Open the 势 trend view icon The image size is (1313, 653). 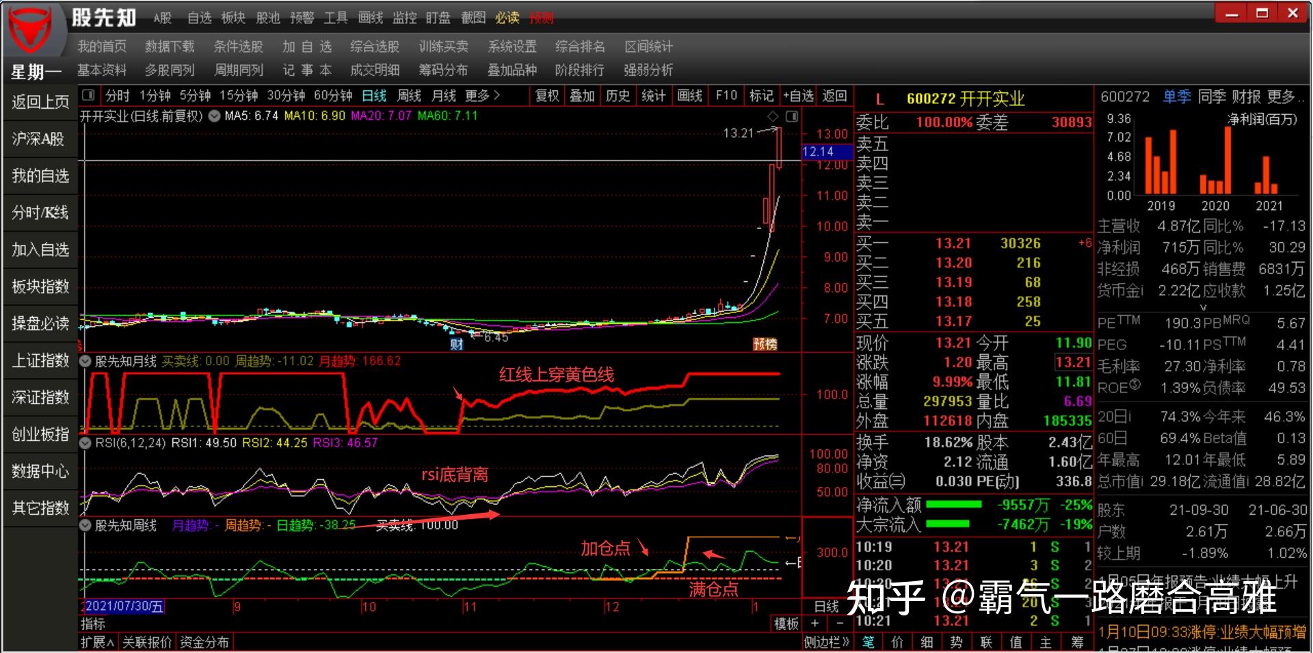(x=956, y=642)
